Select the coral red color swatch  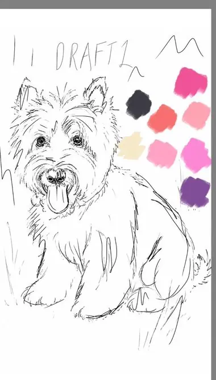[x=162, y=119]
